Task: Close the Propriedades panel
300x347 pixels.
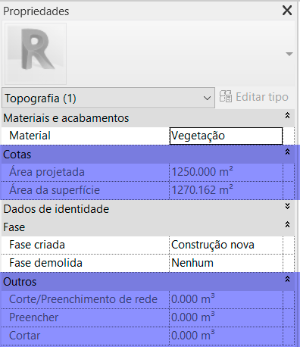Action: pyautogui.click(x=287, y=11)
